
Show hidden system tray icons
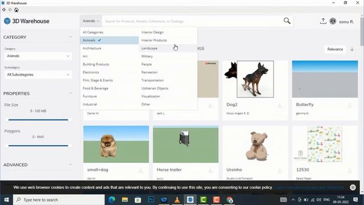click(x=293, y=200)
